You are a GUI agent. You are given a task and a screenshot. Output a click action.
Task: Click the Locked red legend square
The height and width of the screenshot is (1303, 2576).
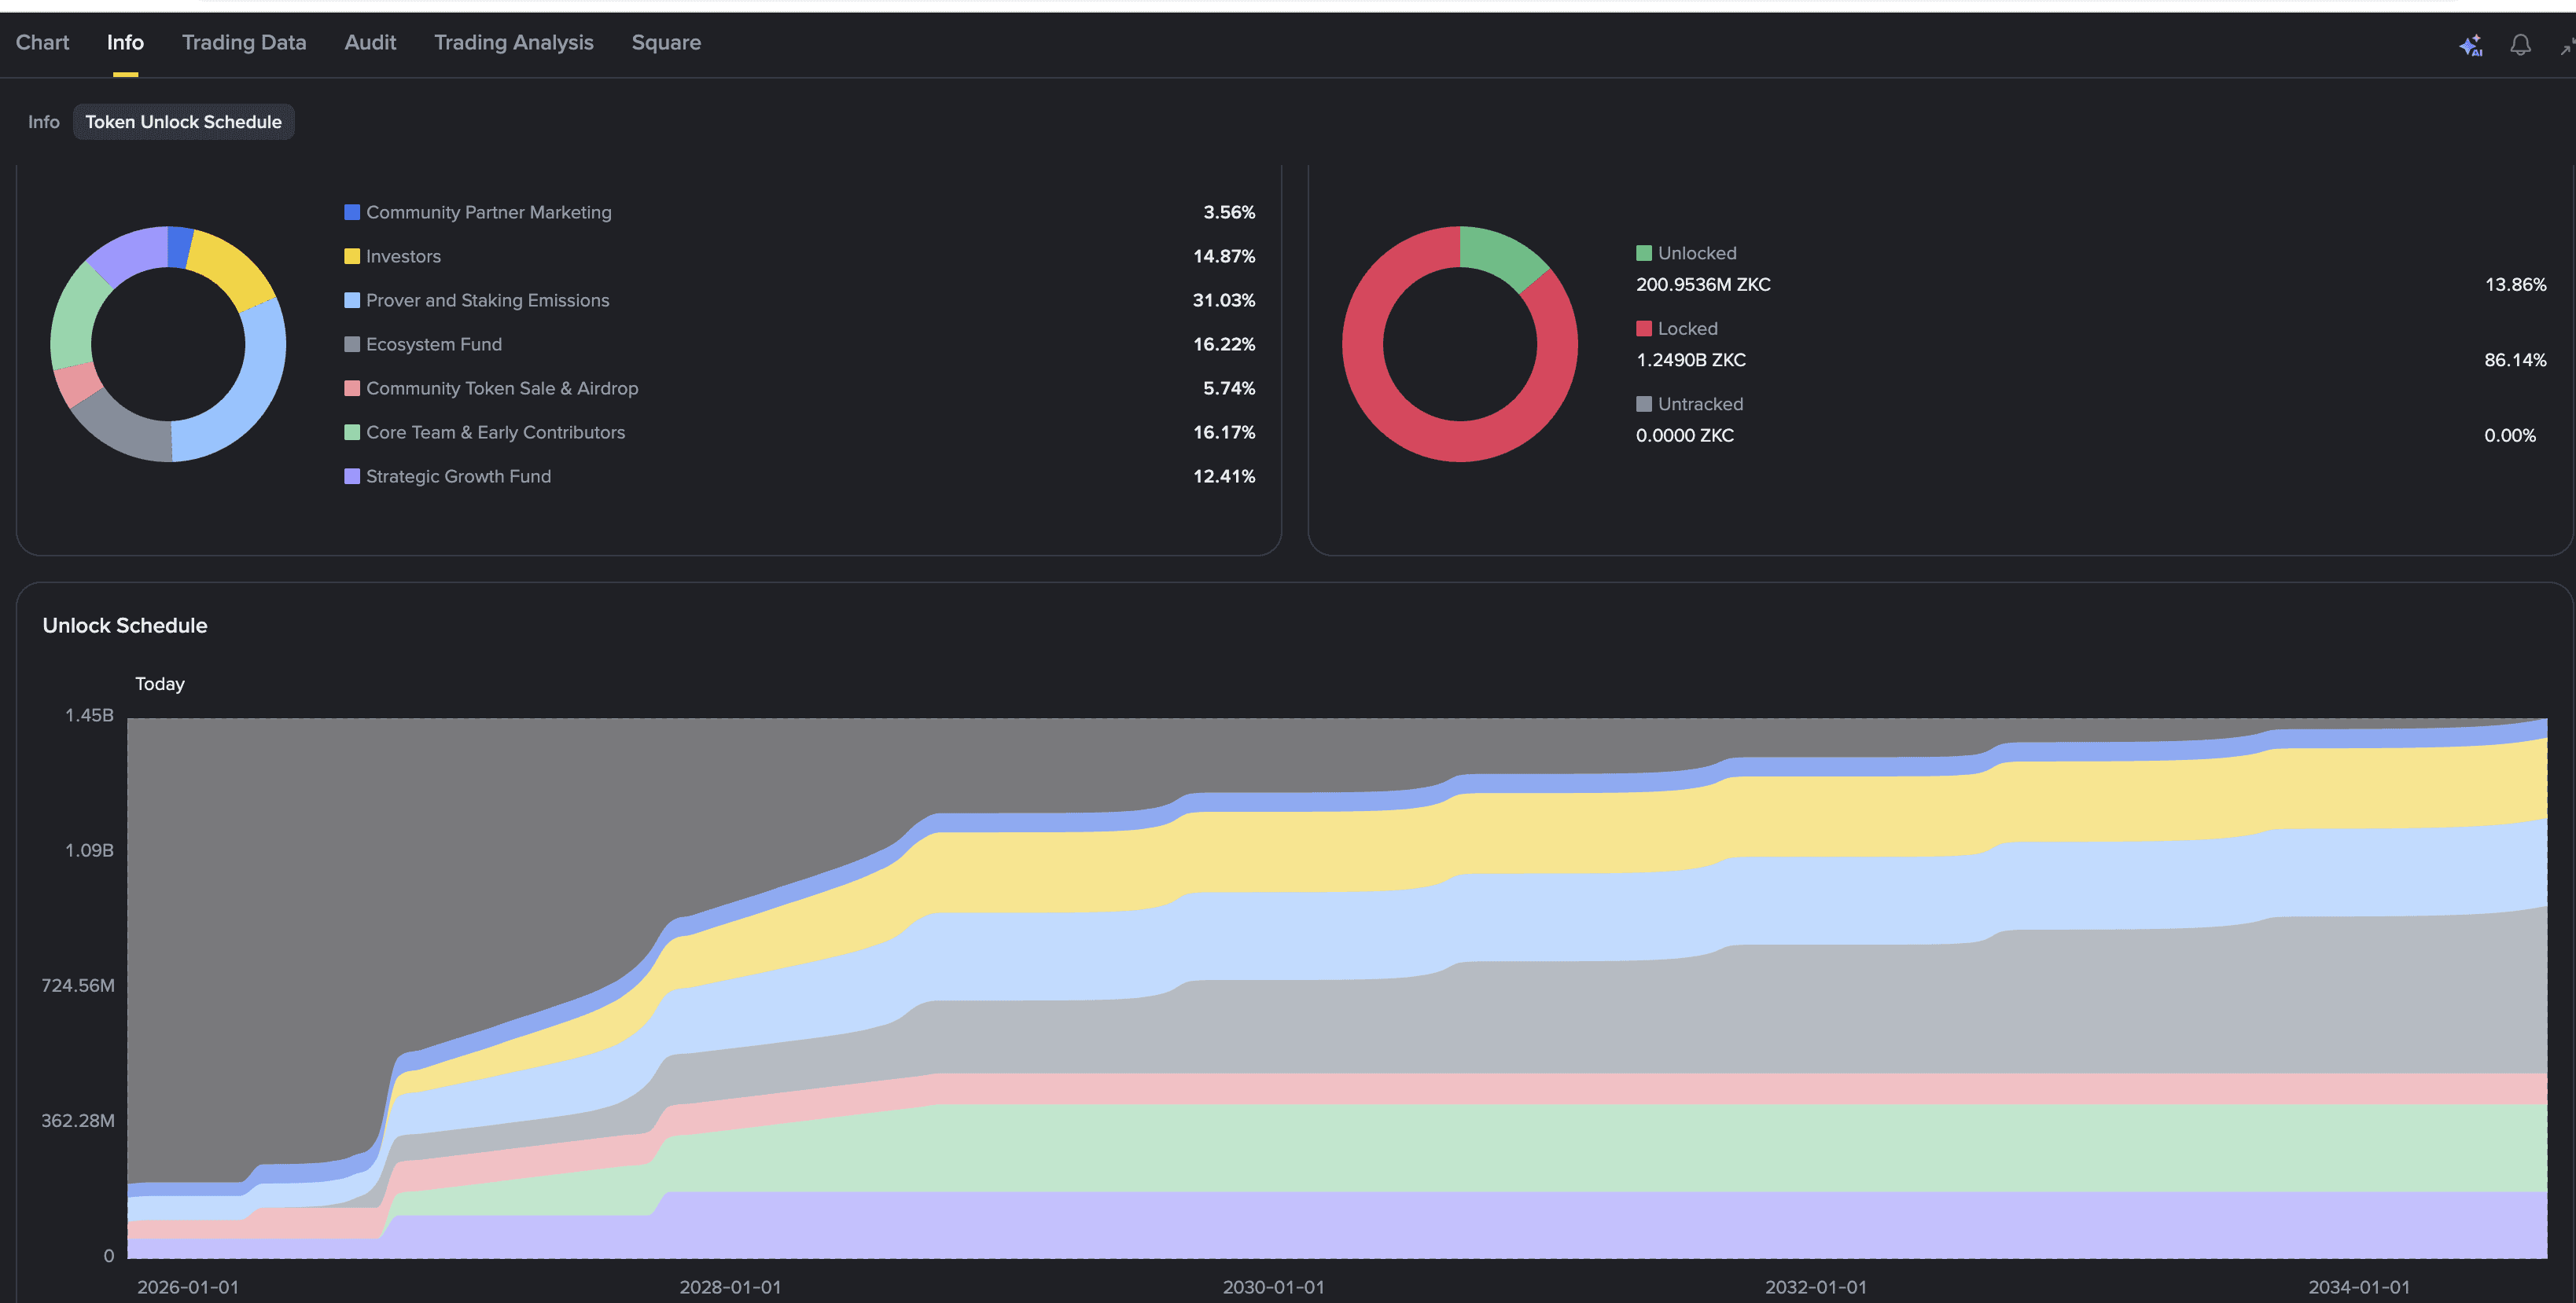(1643, 329)
